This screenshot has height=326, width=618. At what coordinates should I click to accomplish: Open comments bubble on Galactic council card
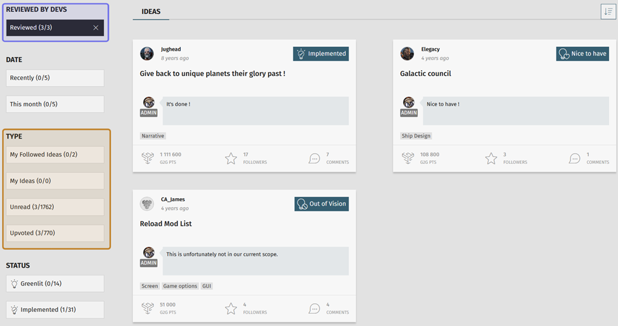coord(574,158)
